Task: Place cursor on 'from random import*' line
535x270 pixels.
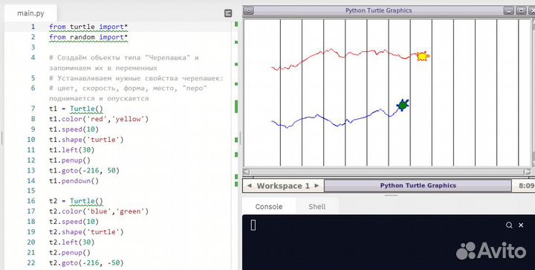Action: coord(88,37)
